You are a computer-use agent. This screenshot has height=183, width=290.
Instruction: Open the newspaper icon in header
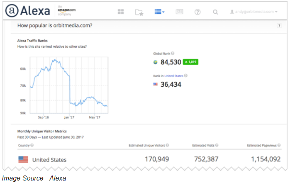[x=179, y=12]
